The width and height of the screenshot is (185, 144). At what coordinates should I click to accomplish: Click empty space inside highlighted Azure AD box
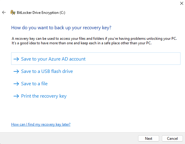pyautogui.click(x=132, y=59)
